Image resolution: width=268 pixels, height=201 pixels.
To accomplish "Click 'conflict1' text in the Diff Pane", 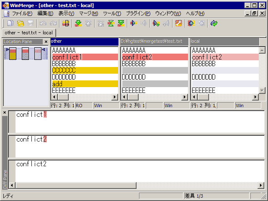I will click(31, 114).
